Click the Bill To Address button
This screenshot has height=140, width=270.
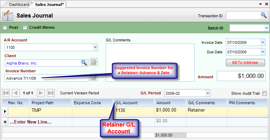coord(245,62)
